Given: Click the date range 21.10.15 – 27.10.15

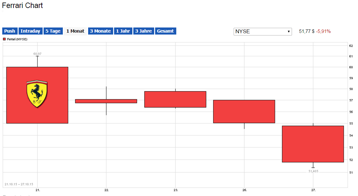Looking at the screenshot, I should click(x=19, y=184).
